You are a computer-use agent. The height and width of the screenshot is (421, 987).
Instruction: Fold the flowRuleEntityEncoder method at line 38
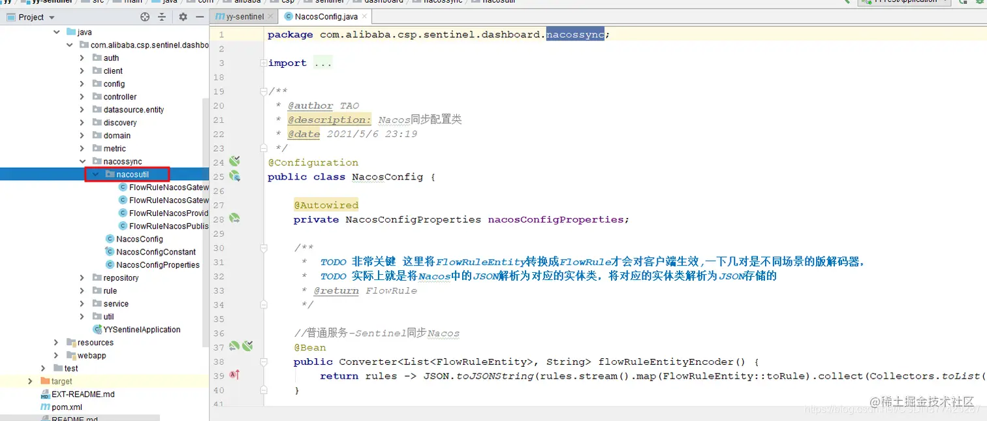click(x=263, y=362)
